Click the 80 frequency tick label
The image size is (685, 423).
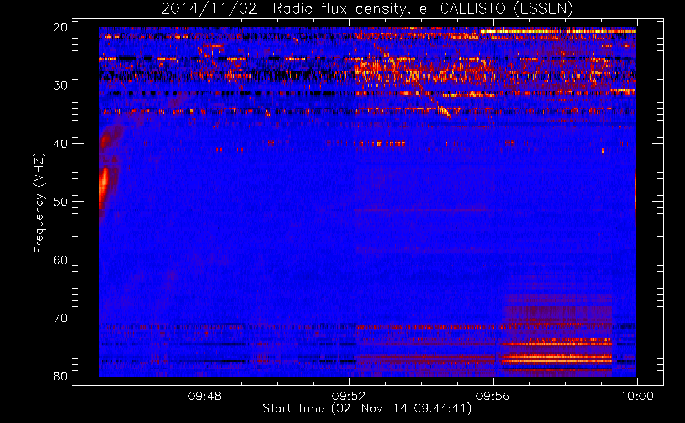tap(61, 376)
